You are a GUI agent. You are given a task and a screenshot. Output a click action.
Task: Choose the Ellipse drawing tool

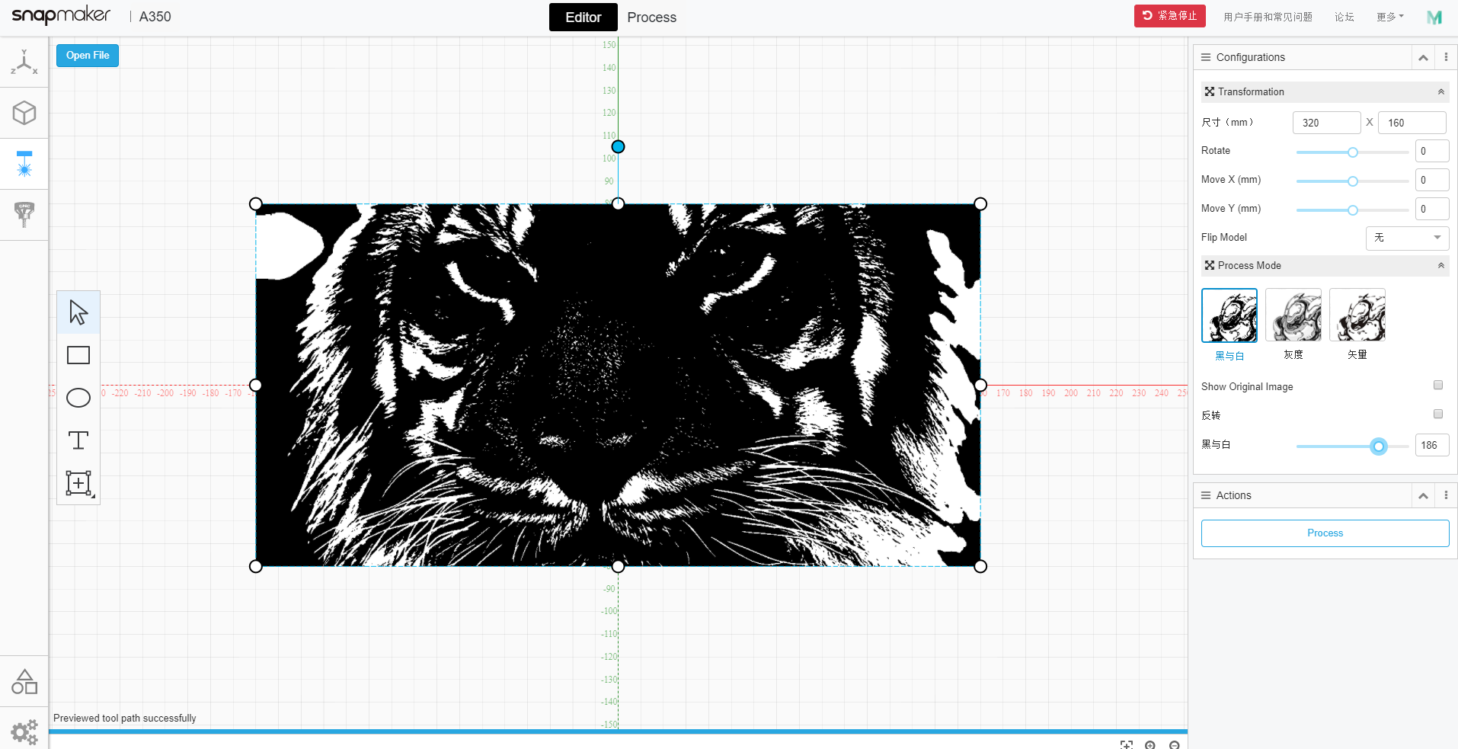click(78, 398)
